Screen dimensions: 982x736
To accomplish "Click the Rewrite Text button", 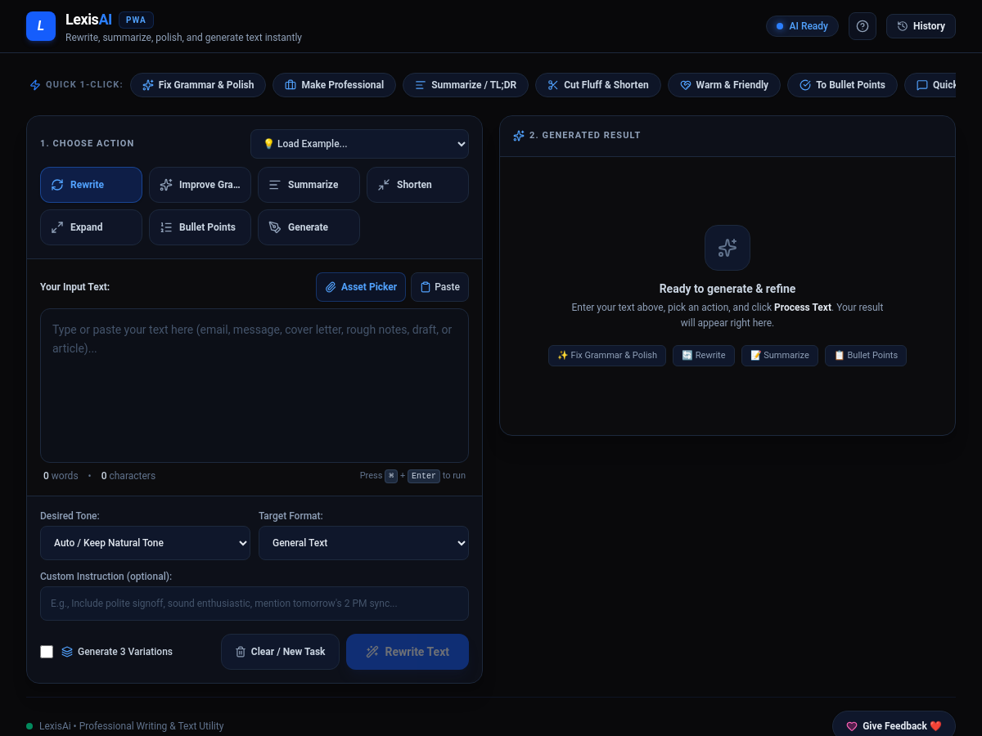I will click(x=408, y=652).
